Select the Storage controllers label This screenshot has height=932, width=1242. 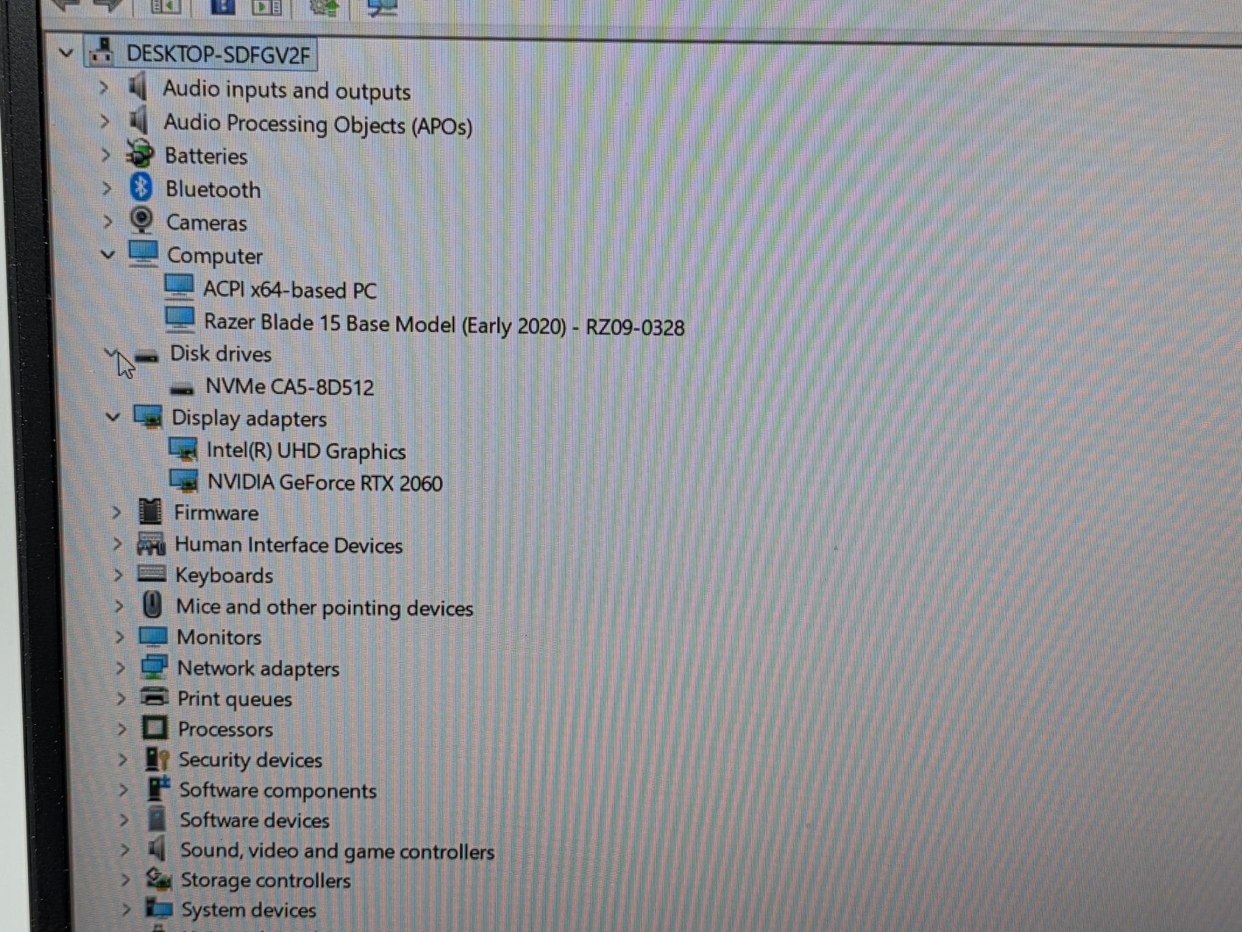(x=266, y=880)
